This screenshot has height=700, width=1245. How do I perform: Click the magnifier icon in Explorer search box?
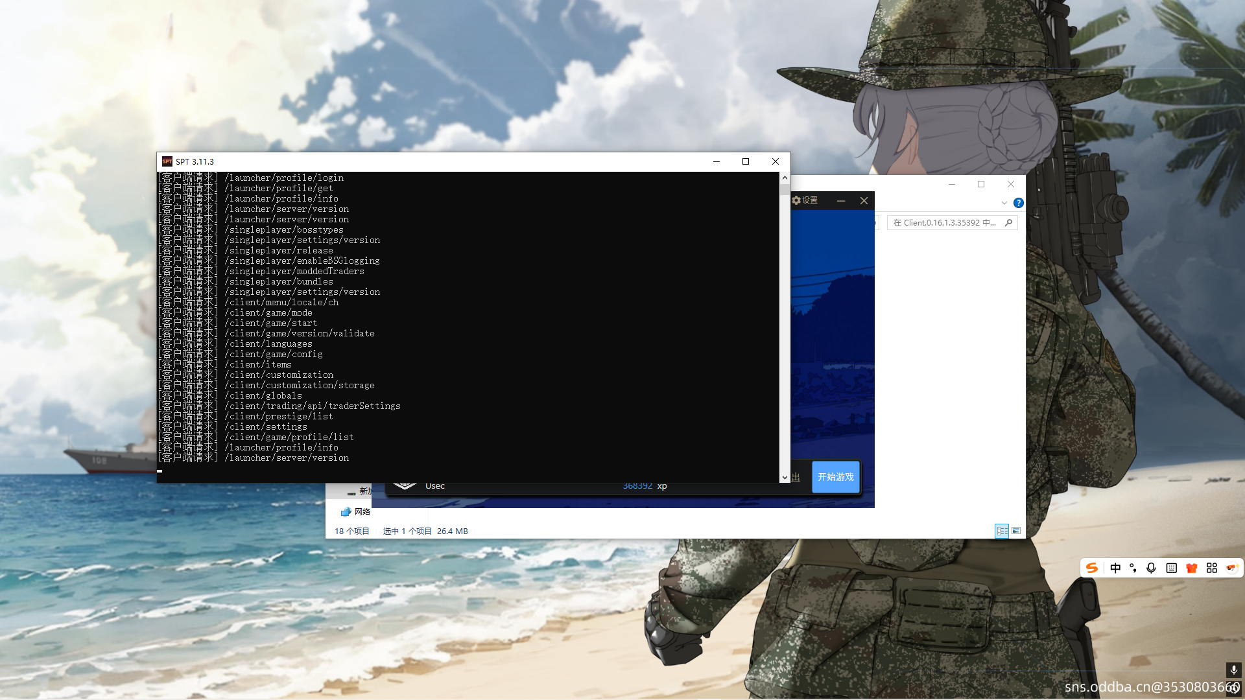pyautogui.click(x=1008, y=223)
